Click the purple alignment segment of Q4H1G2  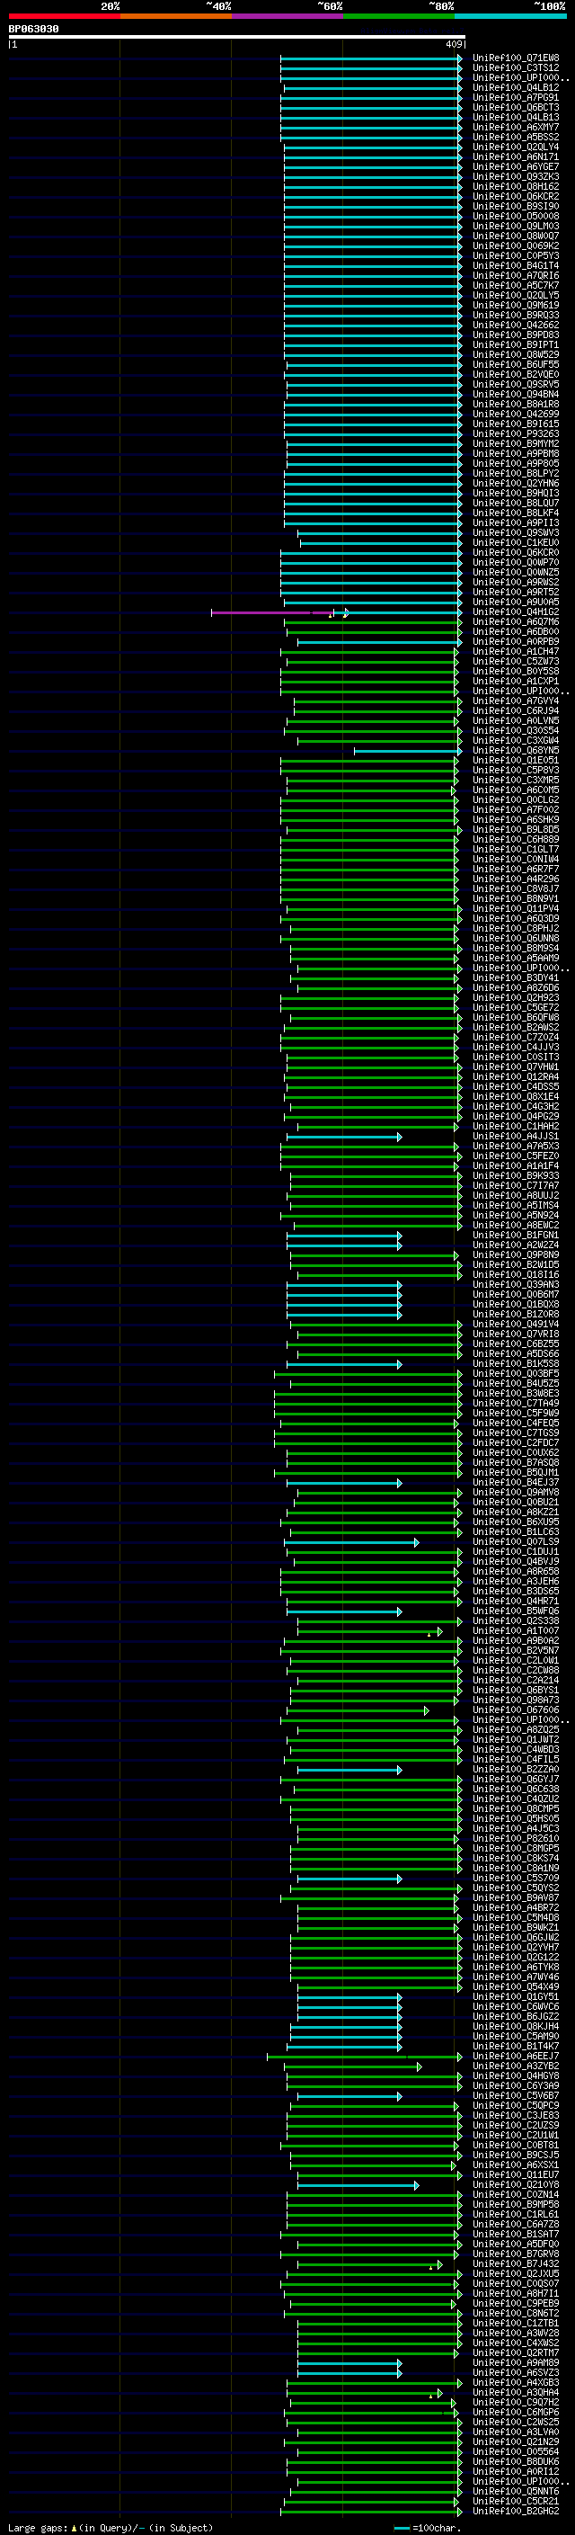pos(272,613)
